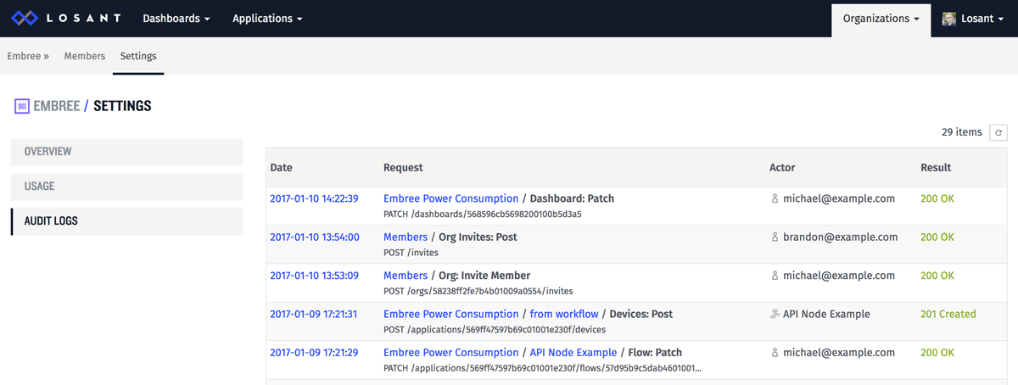Click user icon beside brandon@example.com
1018x385 pixels.
(x=775, y=237)
